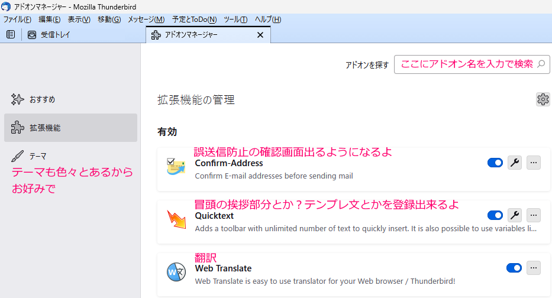
Task: Open Quicktext options via wrench icon
Action: [515, 215]
